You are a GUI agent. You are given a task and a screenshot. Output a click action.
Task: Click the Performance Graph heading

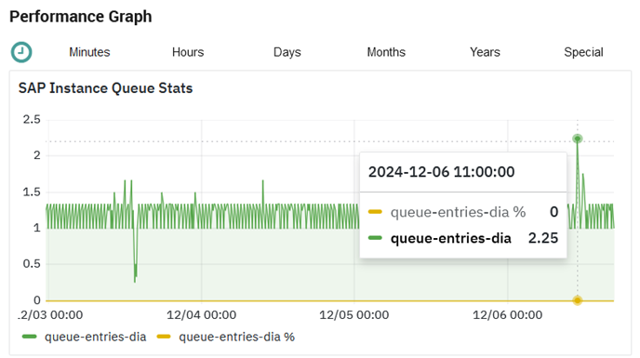tap(81, 17)
